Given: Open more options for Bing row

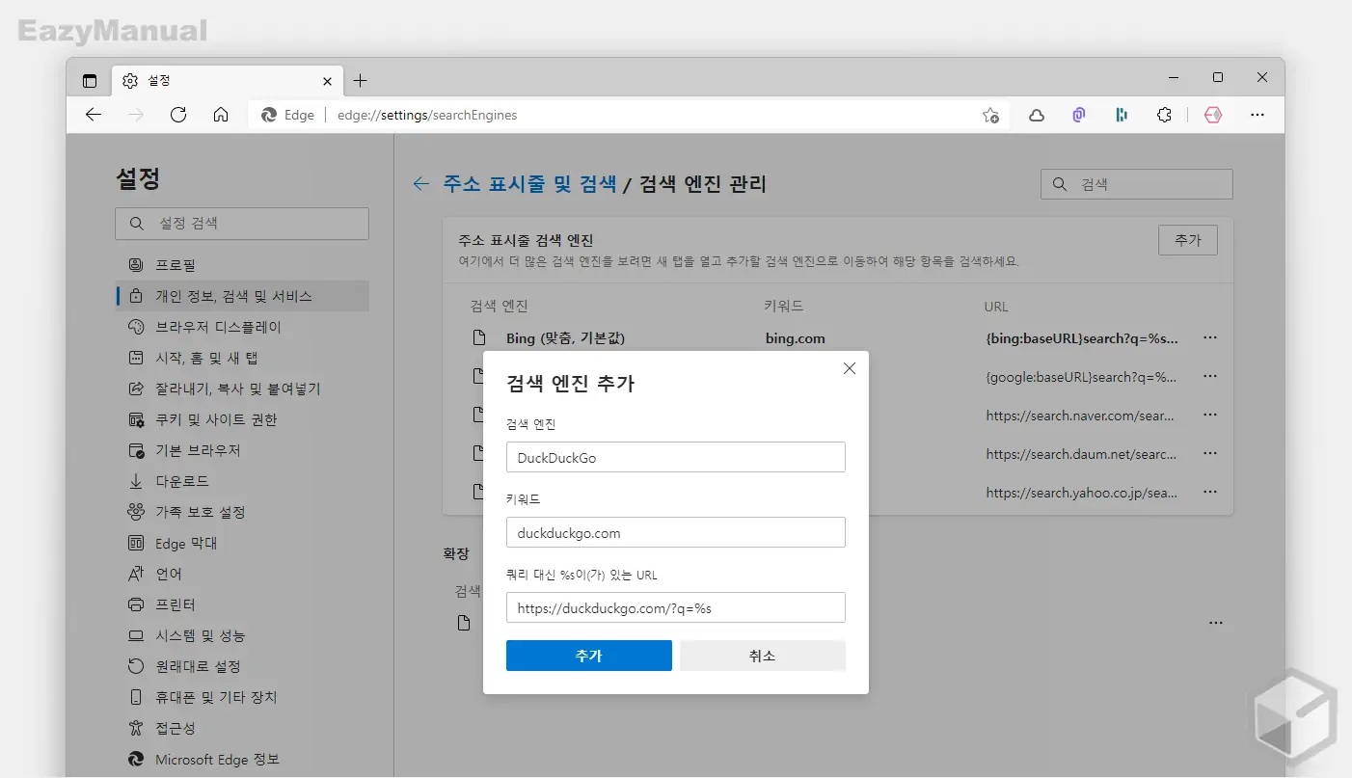Looking at the screenshot, I should (x=1211, y=338).
